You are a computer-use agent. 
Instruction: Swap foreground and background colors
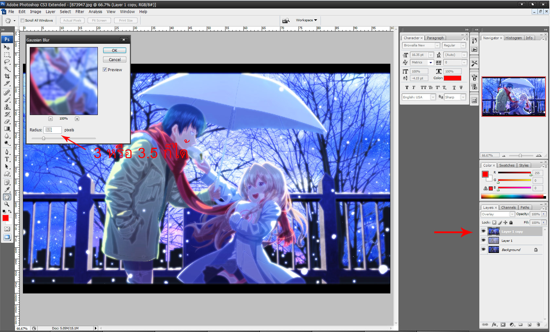click(x=10, y=211)
